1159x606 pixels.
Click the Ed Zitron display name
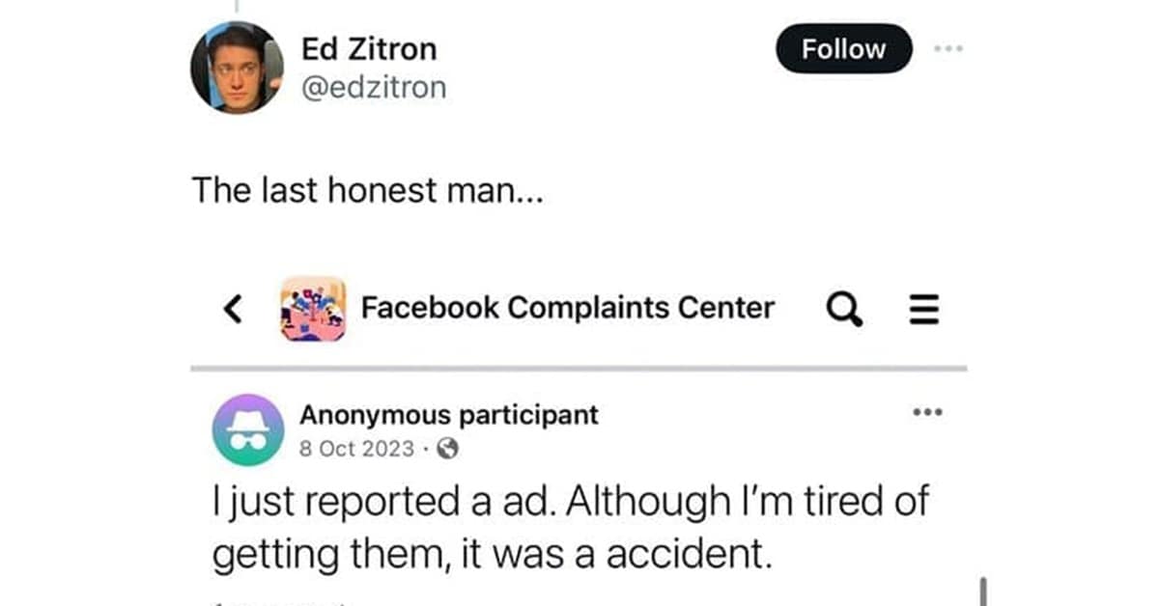coord(369,48)
